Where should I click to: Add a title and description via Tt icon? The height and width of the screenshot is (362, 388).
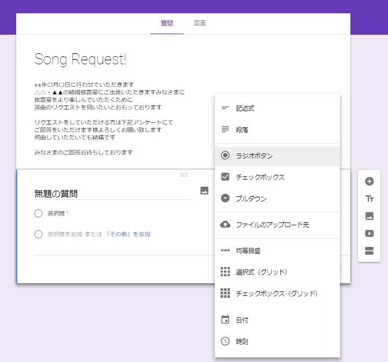coord(369,199)
